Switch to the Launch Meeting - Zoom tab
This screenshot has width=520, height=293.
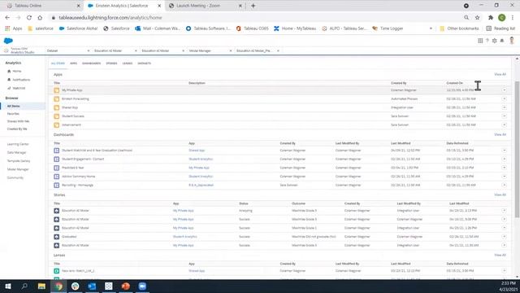(x=205, y=6)
